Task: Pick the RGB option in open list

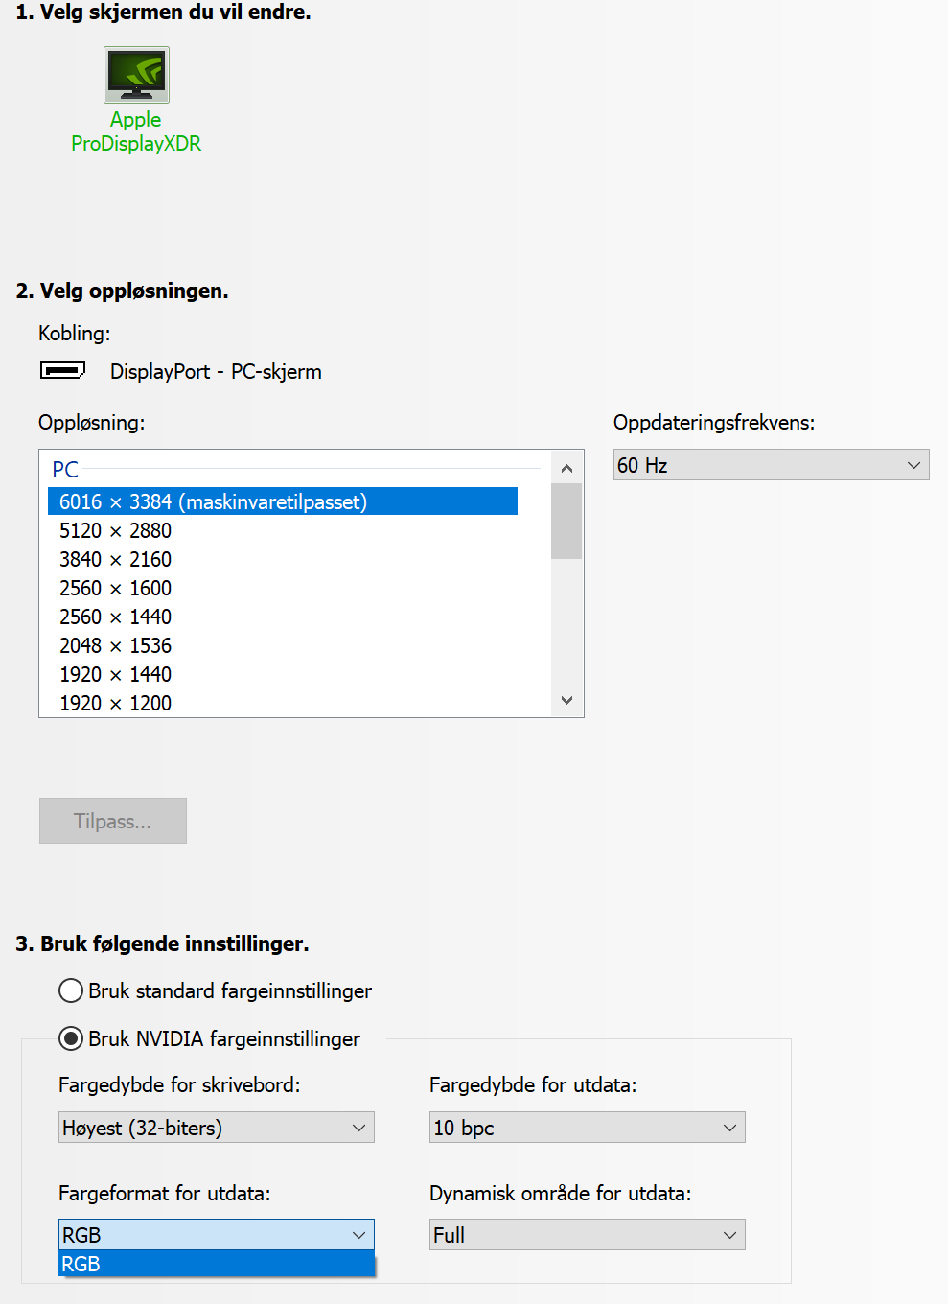Action: pos(217,1264)
